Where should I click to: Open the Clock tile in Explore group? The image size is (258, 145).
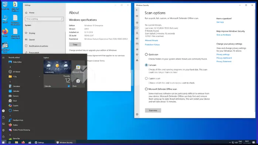(x=78, y=81)
